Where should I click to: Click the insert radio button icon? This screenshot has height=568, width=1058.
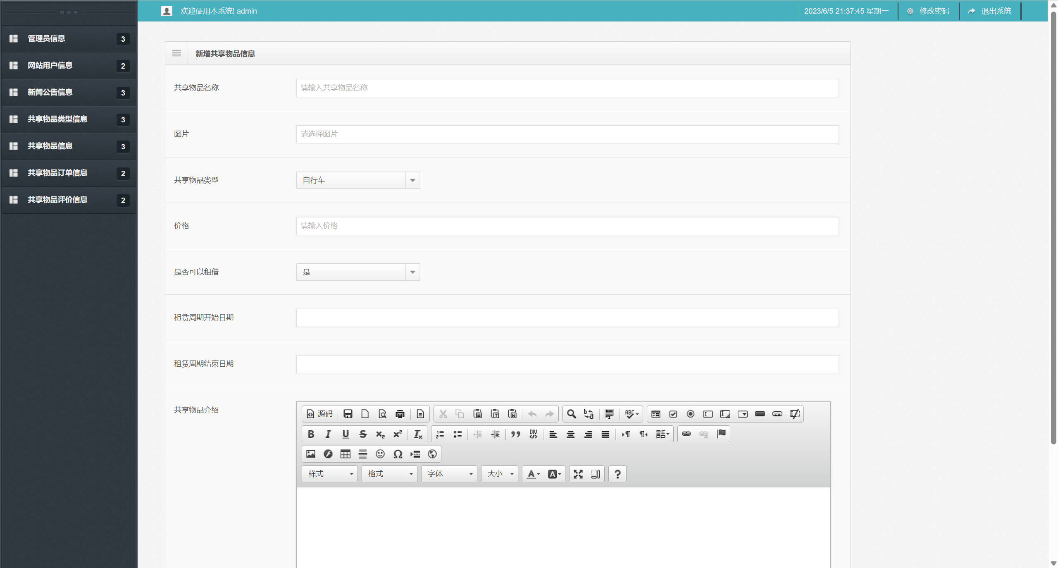coord(690,414)
